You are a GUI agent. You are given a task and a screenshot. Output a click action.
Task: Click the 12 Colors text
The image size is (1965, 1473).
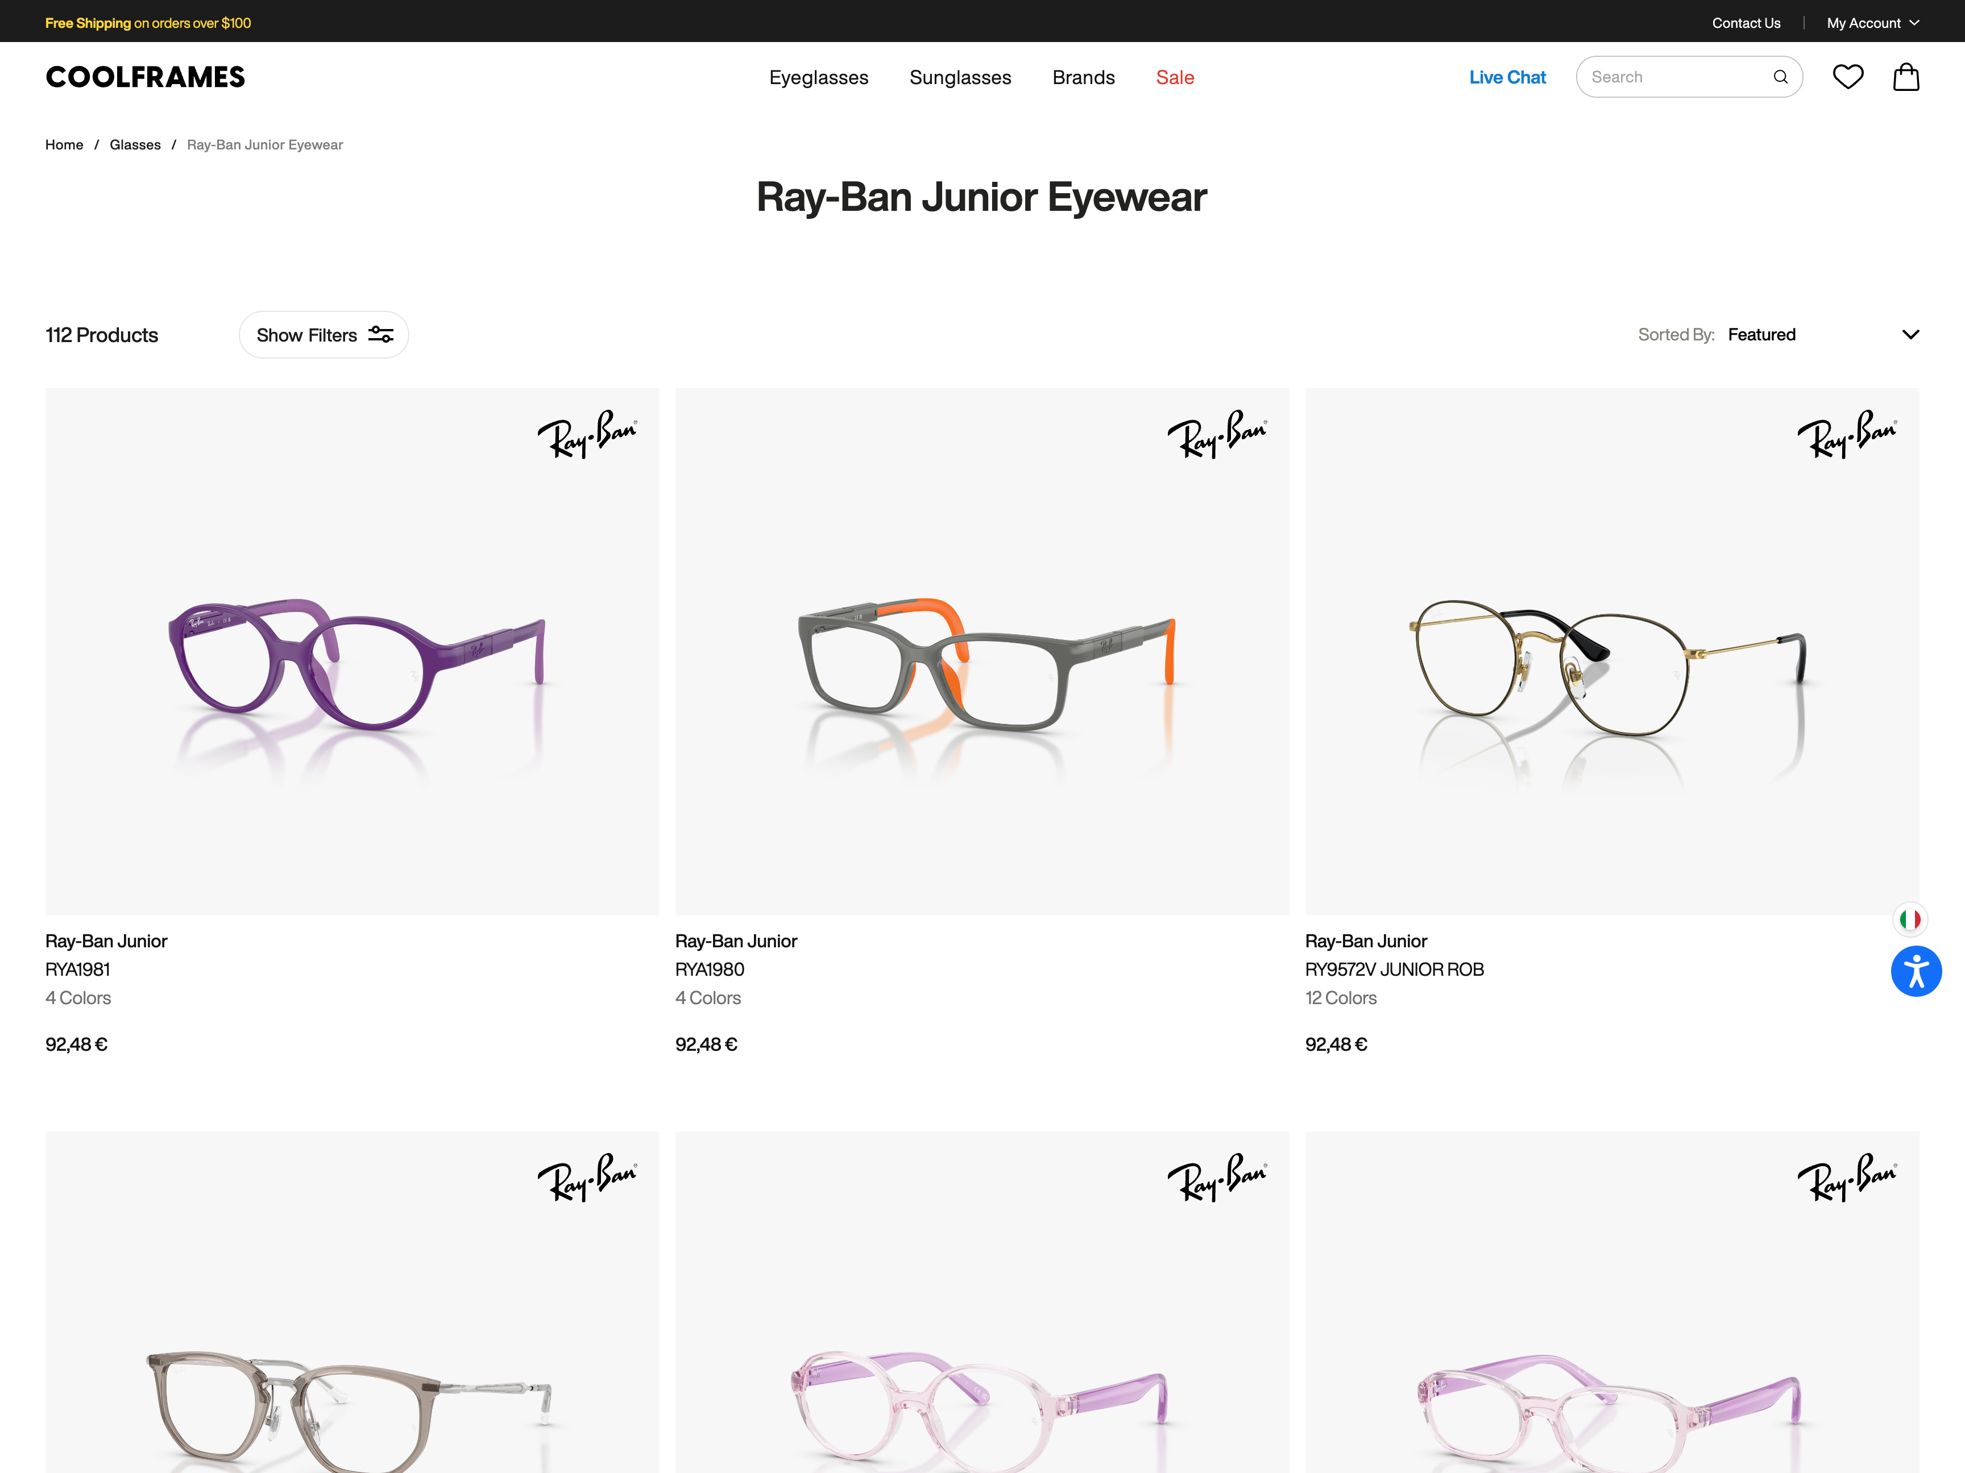pos(1341,998)
